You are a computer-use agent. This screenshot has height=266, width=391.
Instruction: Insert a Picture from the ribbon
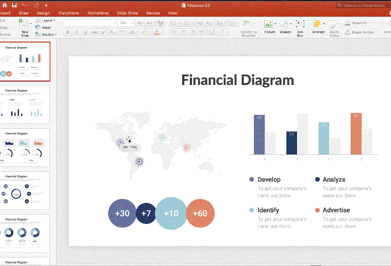pos(269,27)
